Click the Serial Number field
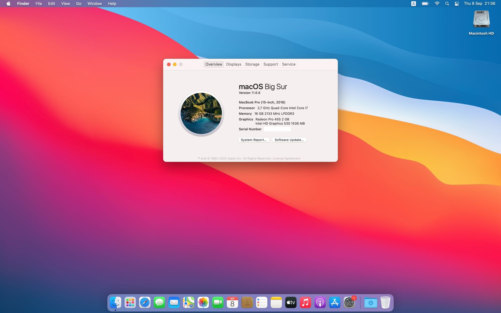501x313 pixels. click(x=277, y=129)
